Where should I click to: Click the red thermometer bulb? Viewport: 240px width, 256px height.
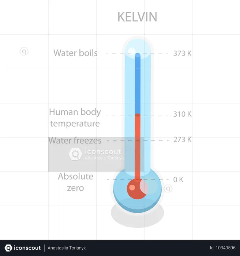pyautogui.click(x=138, y=189)
